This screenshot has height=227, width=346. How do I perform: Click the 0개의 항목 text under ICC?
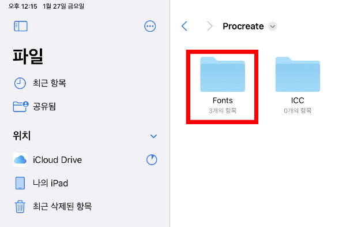(298, 110)
